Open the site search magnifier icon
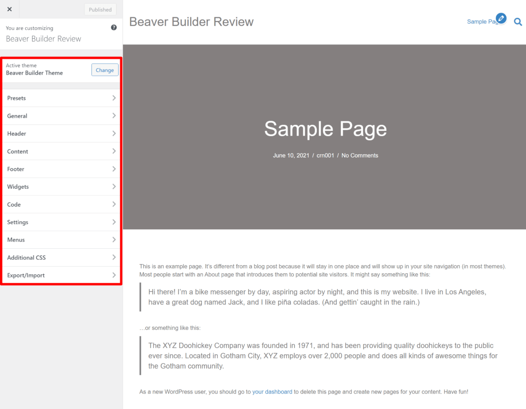The image size is (526, 409). (x=518, y=22)
